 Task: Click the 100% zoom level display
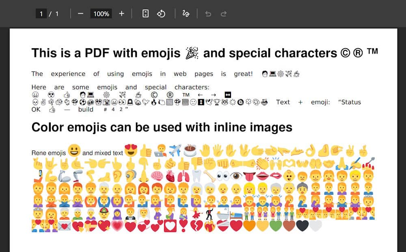pyautogui.click(x=101, y=13)
